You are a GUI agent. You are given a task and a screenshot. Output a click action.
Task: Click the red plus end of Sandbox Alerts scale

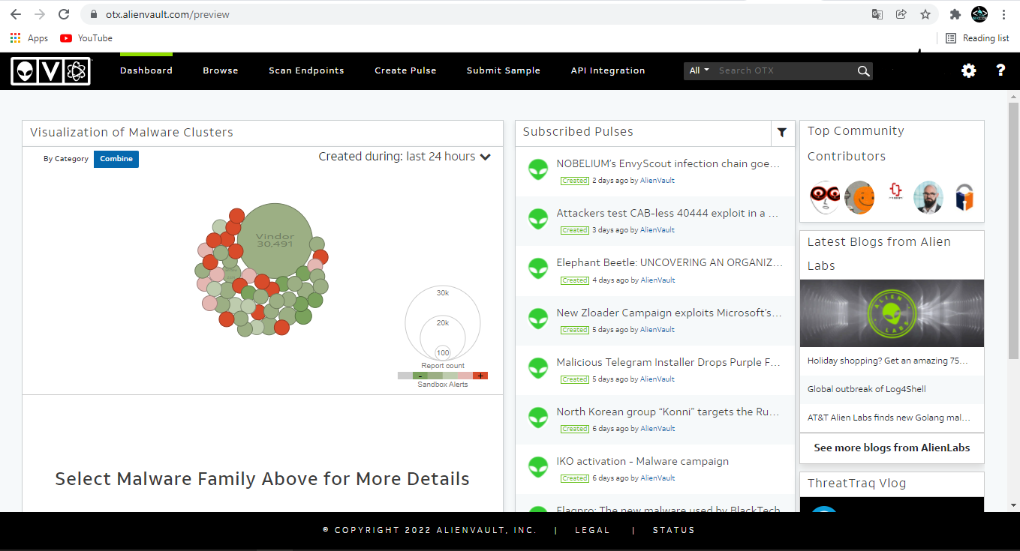[x=480, y=376]
